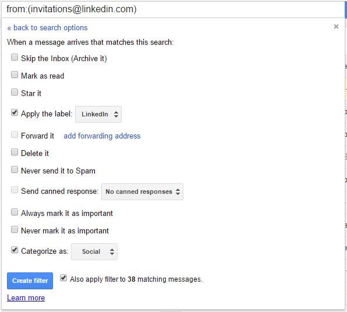Viewport: 347px width, 312px height.
Task: Close the filter dialog with the X icon
Action: [x=336, y=27]
